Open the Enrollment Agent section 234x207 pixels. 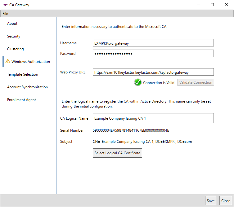[x=21, y=100]
